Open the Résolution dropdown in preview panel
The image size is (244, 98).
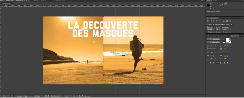(226, 29)
